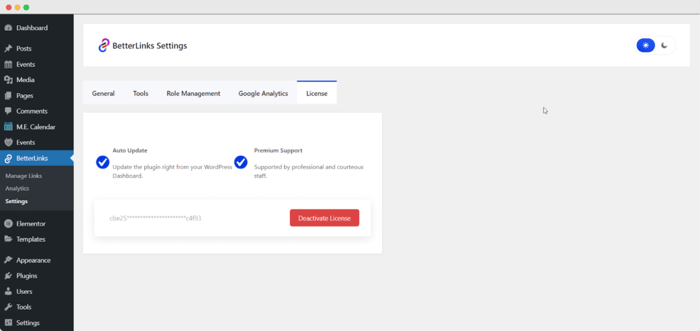Select the License tab
Screen dimensions: 700x331
(x=317, y=94)
